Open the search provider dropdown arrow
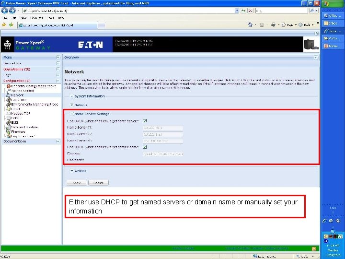The height and width of the screenshot is (259, 345). (317, 11)
